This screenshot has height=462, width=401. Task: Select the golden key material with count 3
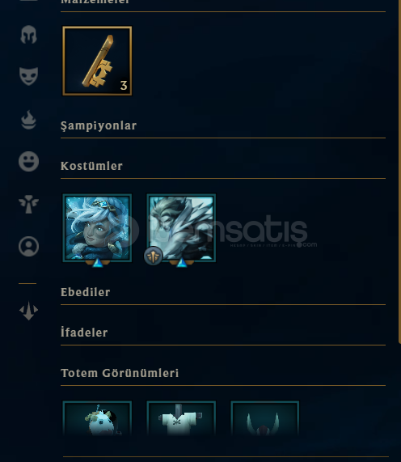tap(97, 61)
